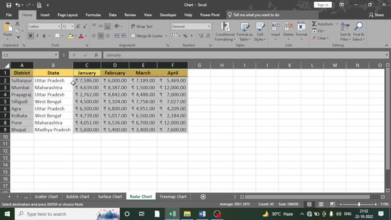The height and width of the screenshot is (220, 391).
Task: Click the red Font Color swatch
Action: point(81,36)
